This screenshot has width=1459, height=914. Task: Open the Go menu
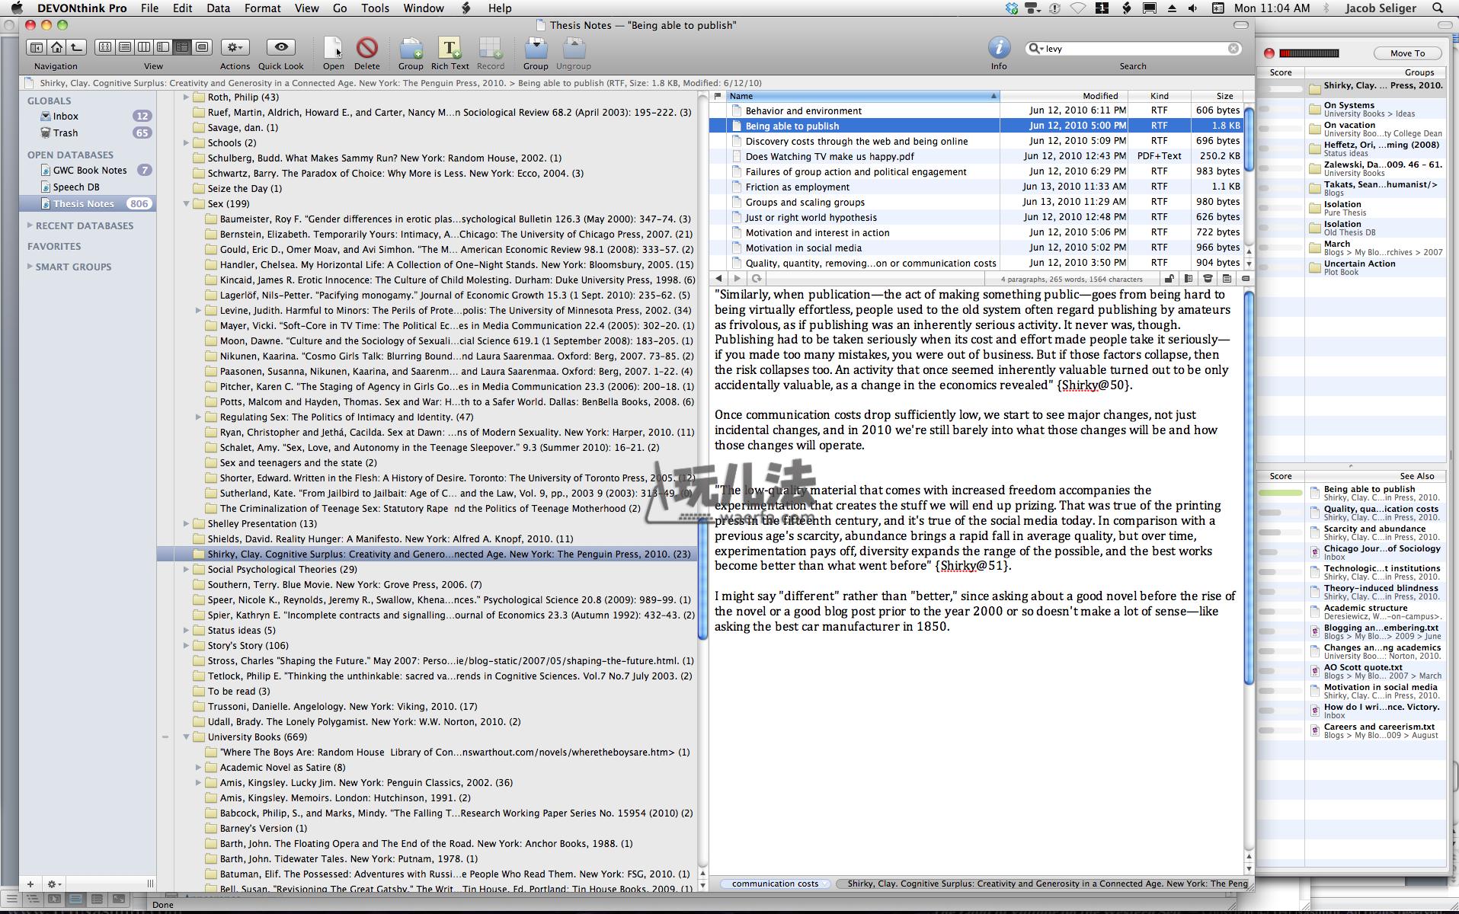(x=340, y=8)
